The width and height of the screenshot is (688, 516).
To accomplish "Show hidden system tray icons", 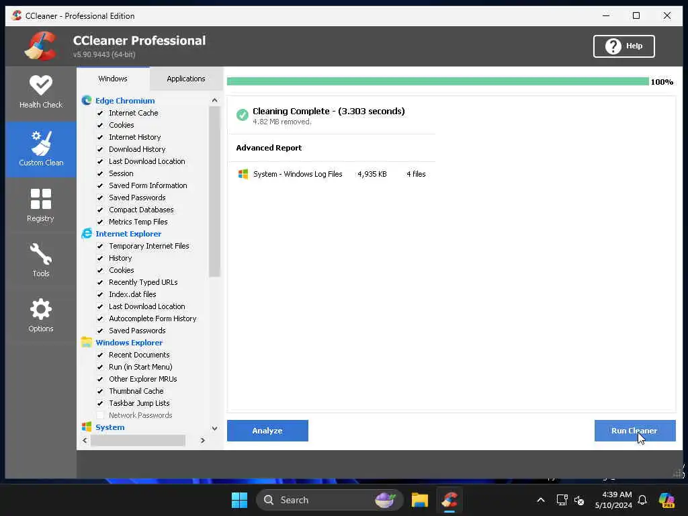I will (541, 500).
